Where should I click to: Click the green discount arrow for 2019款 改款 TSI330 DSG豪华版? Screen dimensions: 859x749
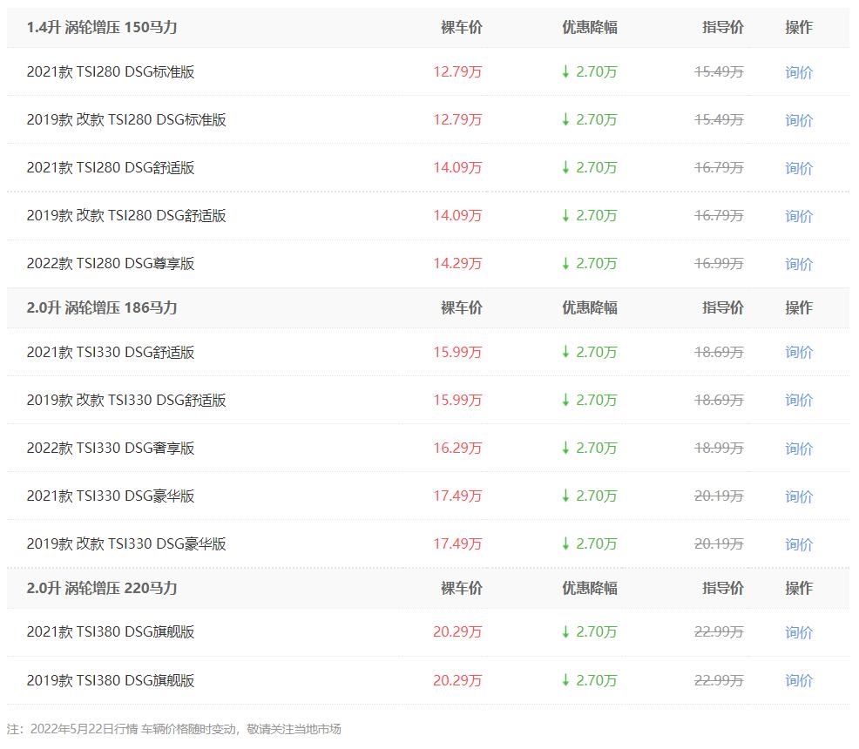(566, 543)
